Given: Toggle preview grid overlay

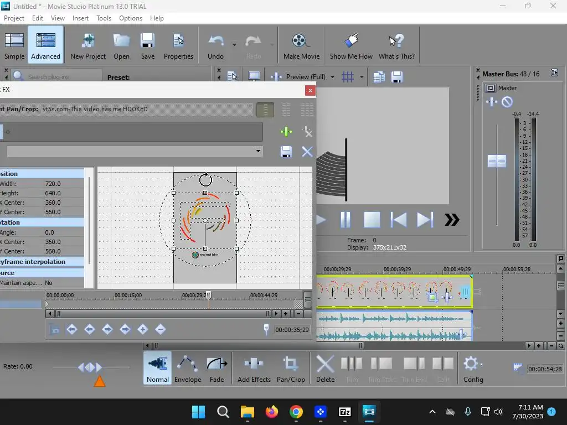Looking at the screenshot, I should pos(348,76).
